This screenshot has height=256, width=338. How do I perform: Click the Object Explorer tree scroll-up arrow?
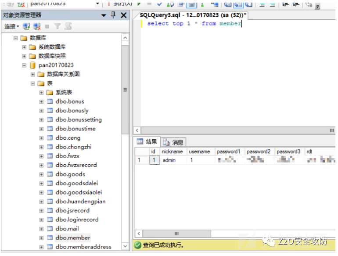(125, 38)
